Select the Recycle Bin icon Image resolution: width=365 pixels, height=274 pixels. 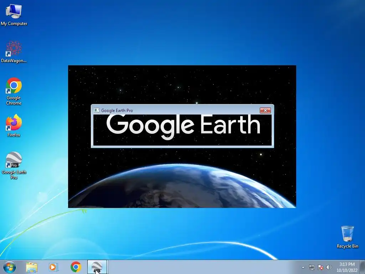pyautogui.click(x=347, y=237)
